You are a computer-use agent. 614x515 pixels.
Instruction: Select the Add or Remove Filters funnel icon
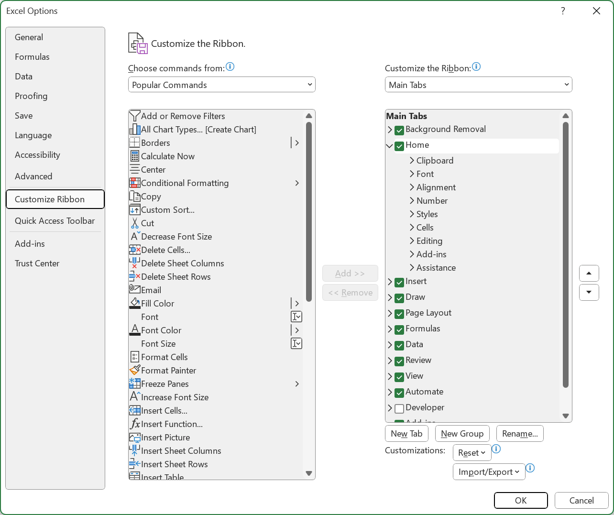[x=135, y=116]
